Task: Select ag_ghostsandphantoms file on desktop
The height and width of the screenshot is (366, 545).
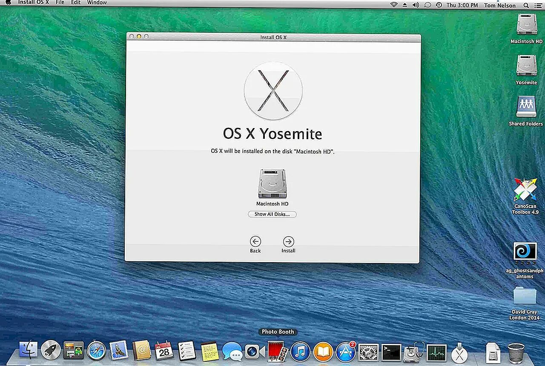Action: [525, 253]
